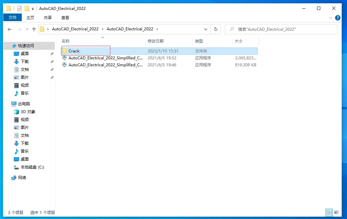
Task: Sort files by 名称 column
Action: [x=66, y=41]
